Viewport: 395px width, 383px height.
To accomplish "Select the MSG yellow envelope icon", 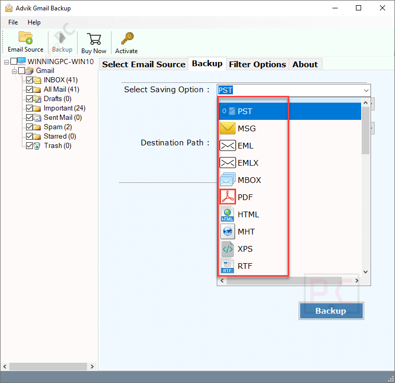I will tap(228, 128).
